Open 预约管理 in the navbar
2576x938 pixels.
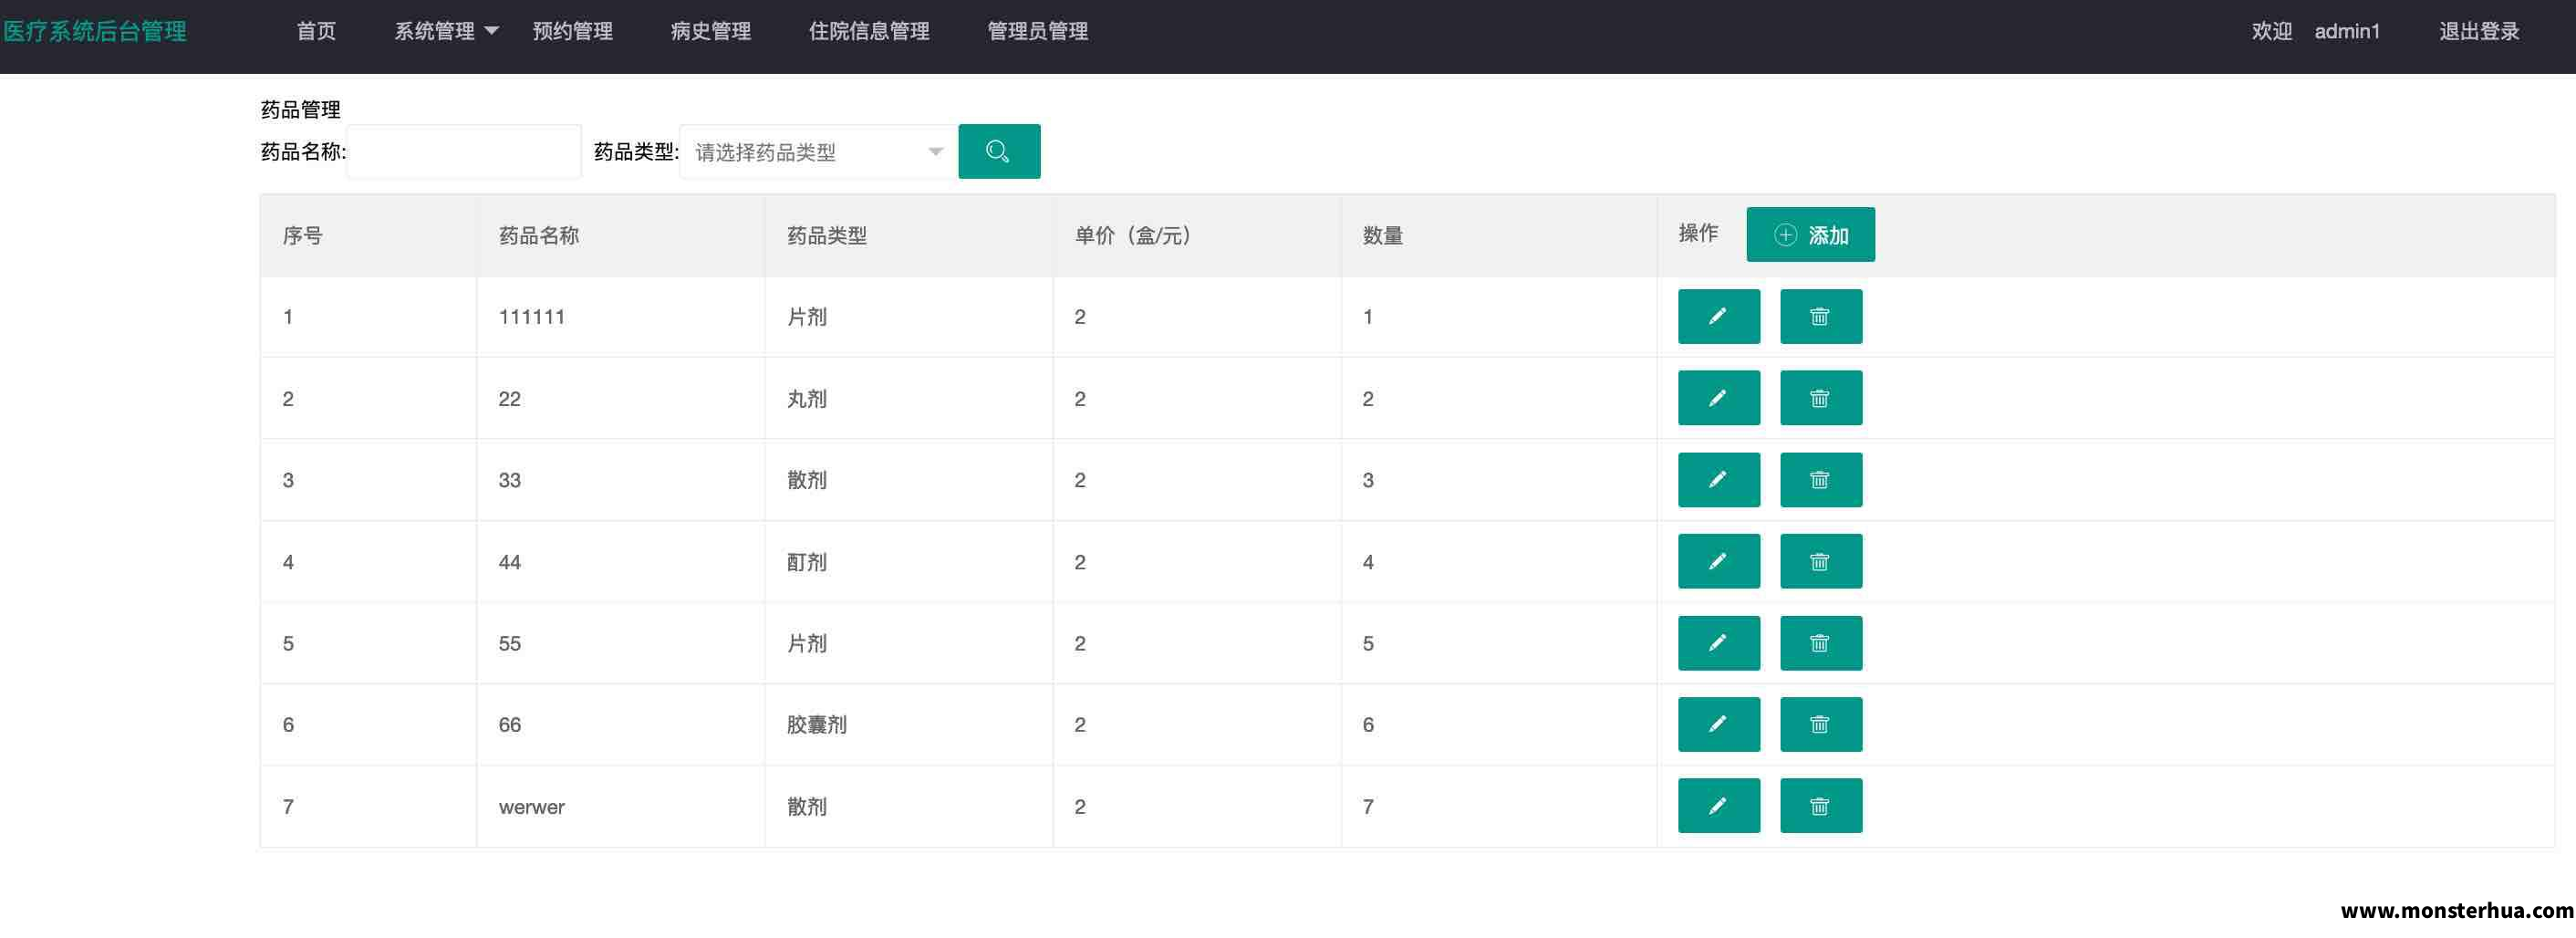(x=573, y=32)
